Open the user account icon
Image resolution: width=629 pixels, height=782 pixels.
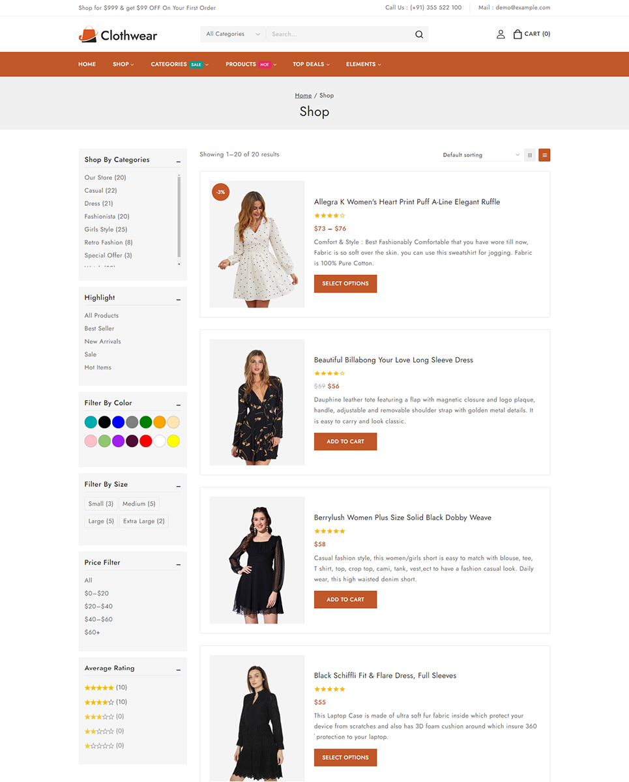[x=501, y=35]
